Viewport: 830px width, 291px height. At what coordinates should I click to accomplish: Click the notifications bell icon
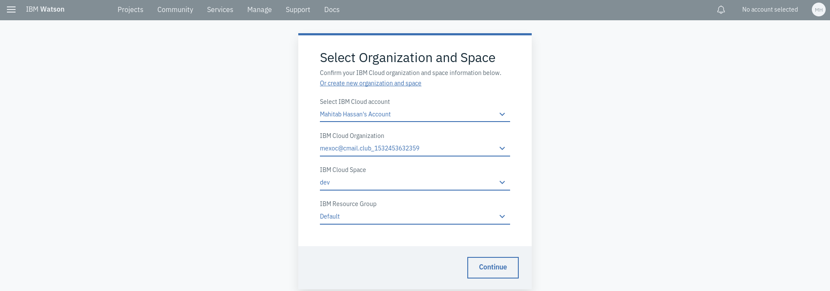[721, 9]
